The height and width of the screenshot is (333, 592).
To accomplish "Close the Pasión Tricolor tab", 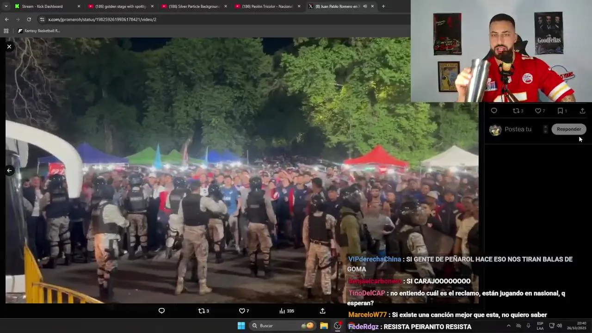I will click(x=299, y=6).
